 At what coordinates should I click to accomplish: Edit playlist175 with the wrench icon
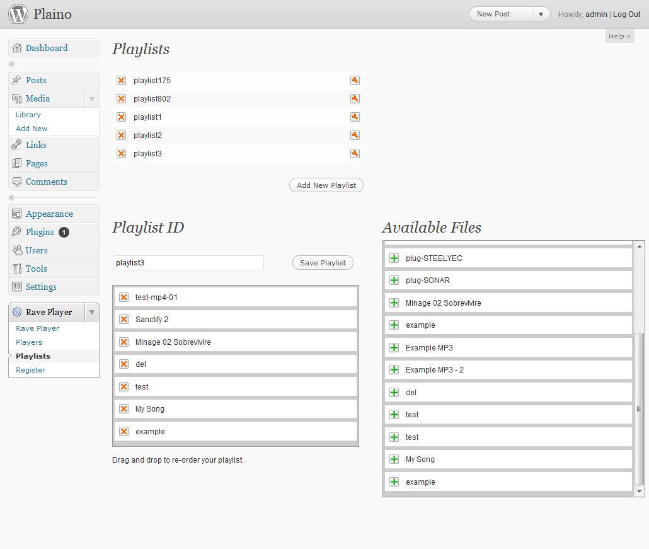(x=355, y=80)
